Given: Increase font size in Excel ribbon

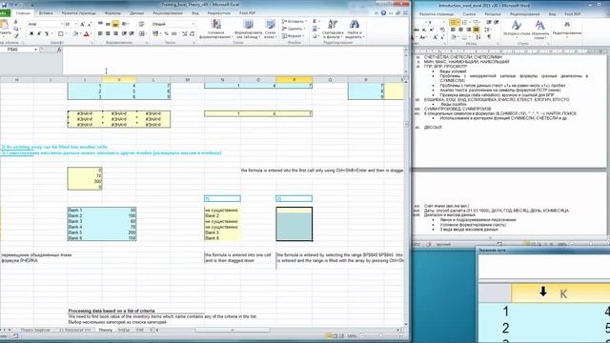Looking at the screenshot, I should (x=83, y=24).
